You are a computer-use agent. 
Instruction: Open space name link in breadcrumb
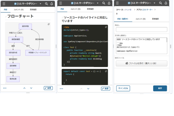point(128,10)
